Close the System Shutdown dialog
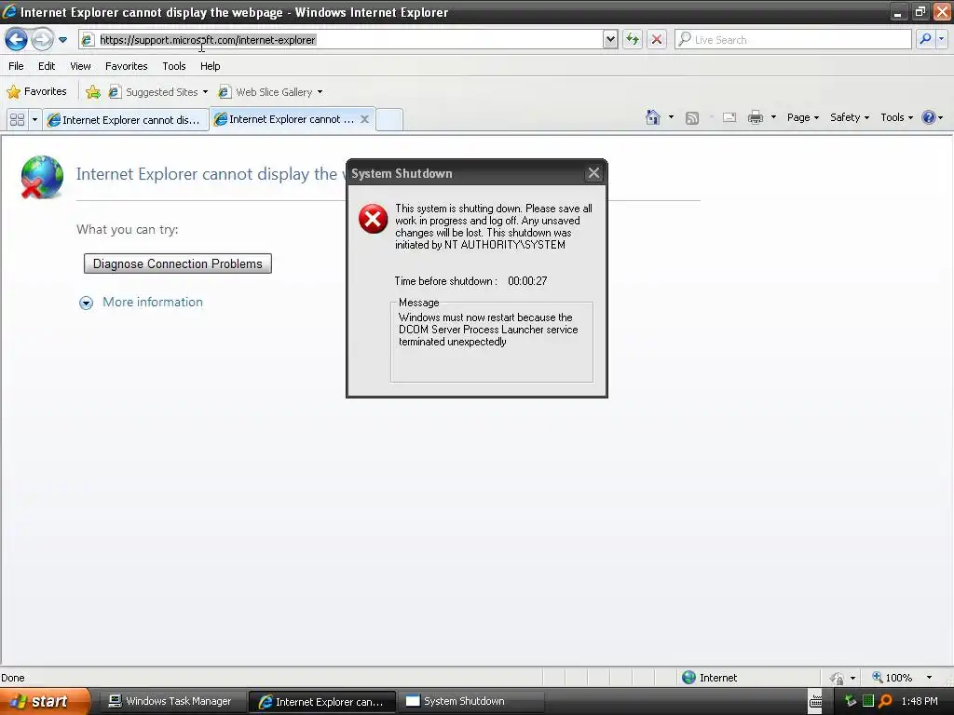This screenshot has width=954, height=715. pos(593,173)
